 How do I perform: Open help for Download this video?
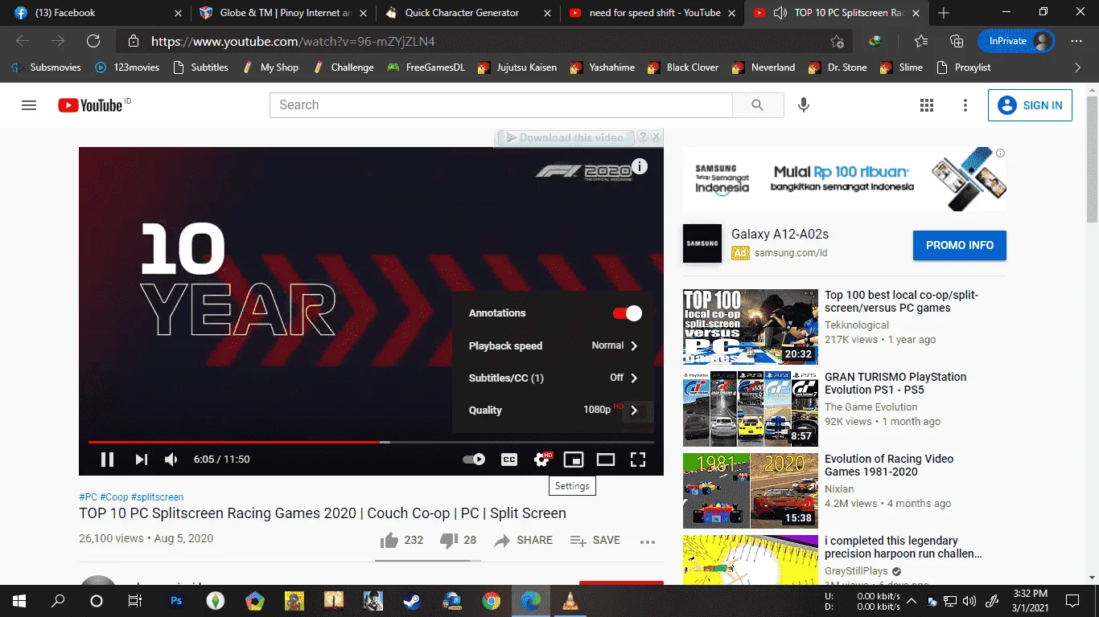(x=643, y=137)
